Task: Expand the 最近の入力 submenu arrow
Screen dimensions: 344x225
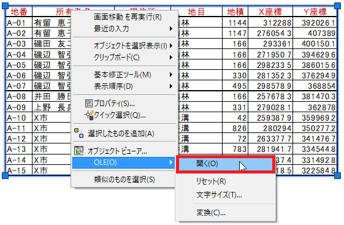Action: (171, 29)
